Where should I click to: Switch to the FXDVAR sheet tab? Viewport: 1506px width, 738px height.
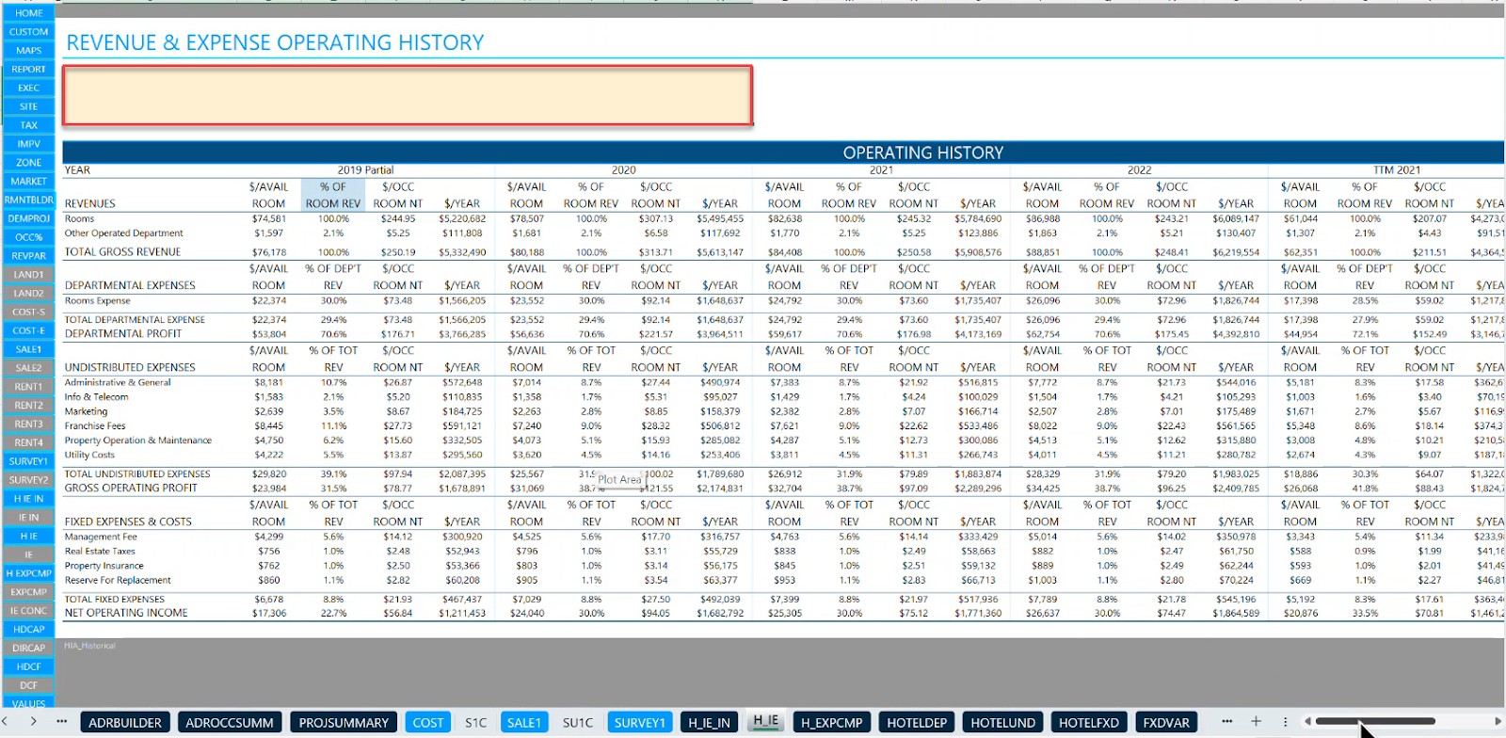click(x=1166, y=723)
